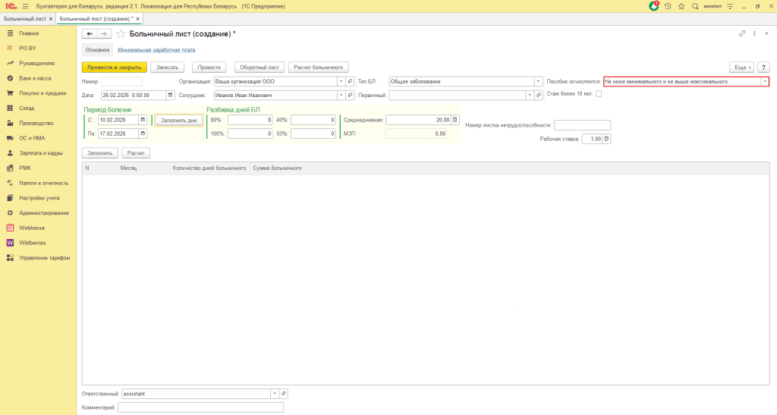Click the copy link icon
Screen dimensions: 777x415
(x=742, y=33)
